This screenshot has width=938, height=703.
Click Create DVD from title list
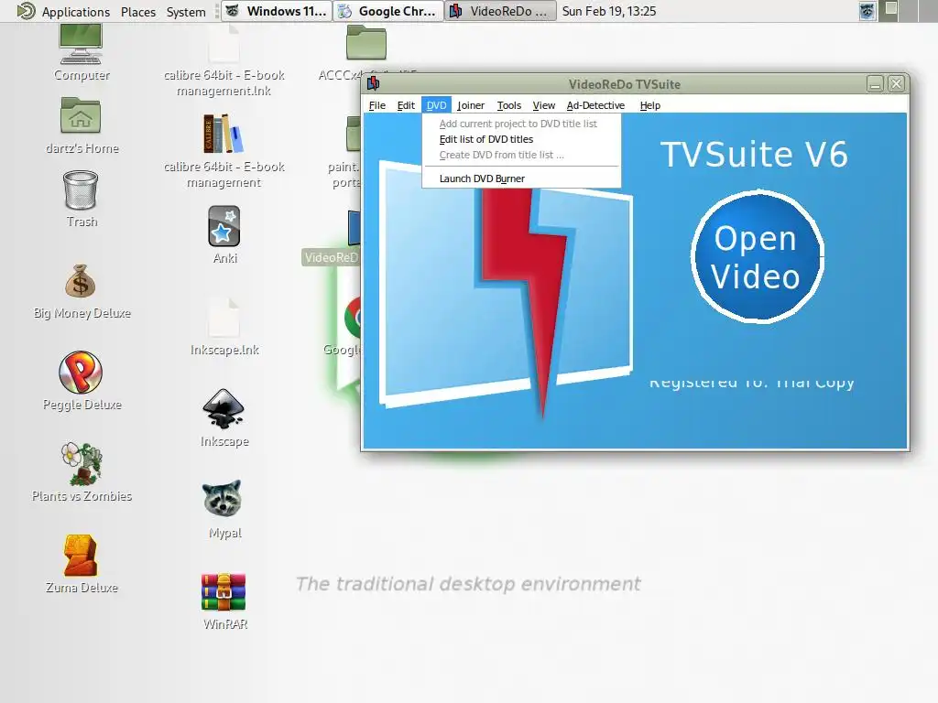(x=521, y=155)
